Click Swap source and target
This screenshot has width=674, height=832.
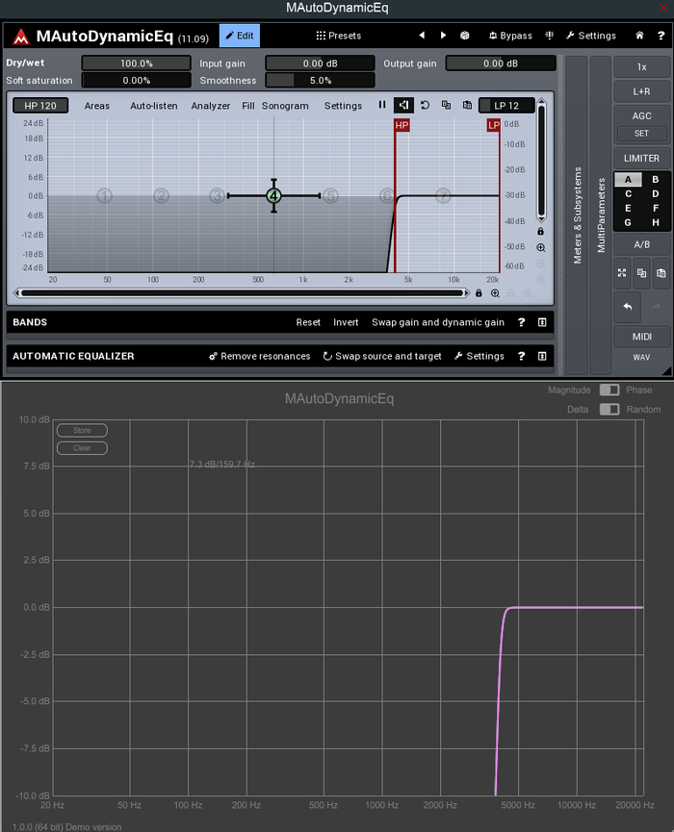(x=382, y=356)
